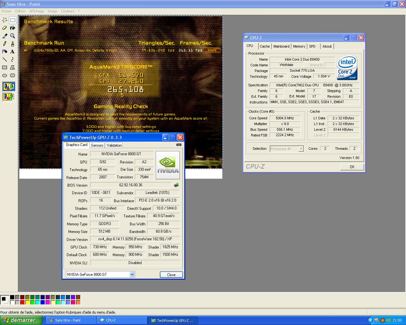This screenshot has height=325, width=406.
Task: Switch to CPU-Z taskbar button
Action: [122, 320]
